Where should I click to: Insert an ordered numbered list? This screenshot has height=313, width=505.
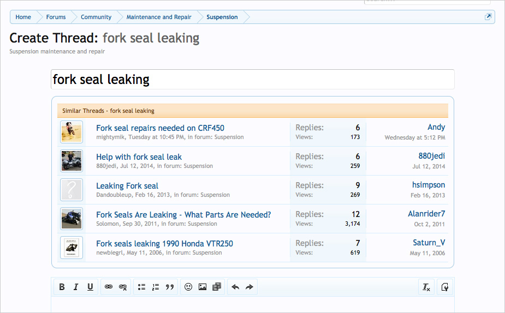(x=156, y=287)
